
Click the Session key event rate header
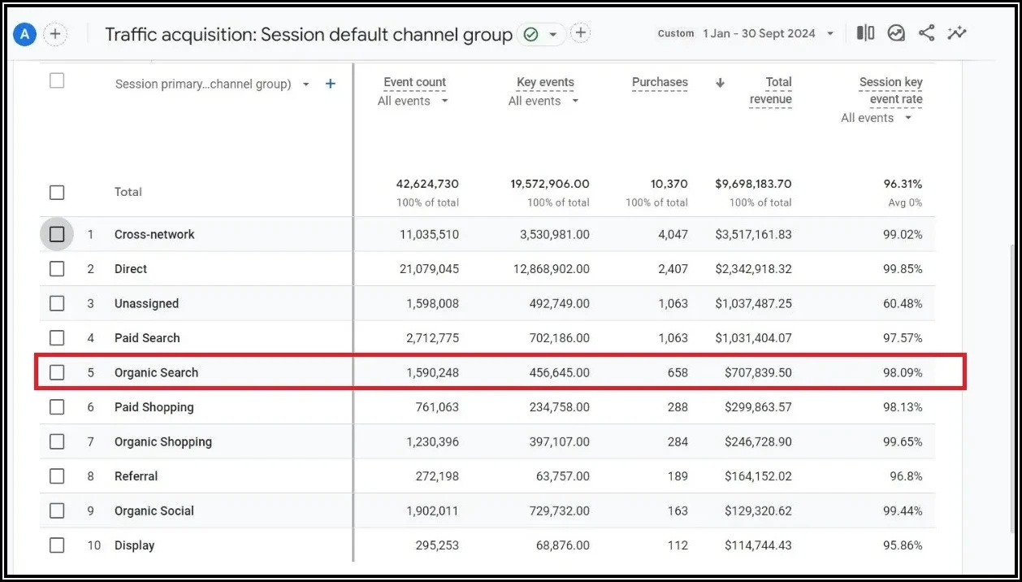pyautogui.click(x=890, y=90)
